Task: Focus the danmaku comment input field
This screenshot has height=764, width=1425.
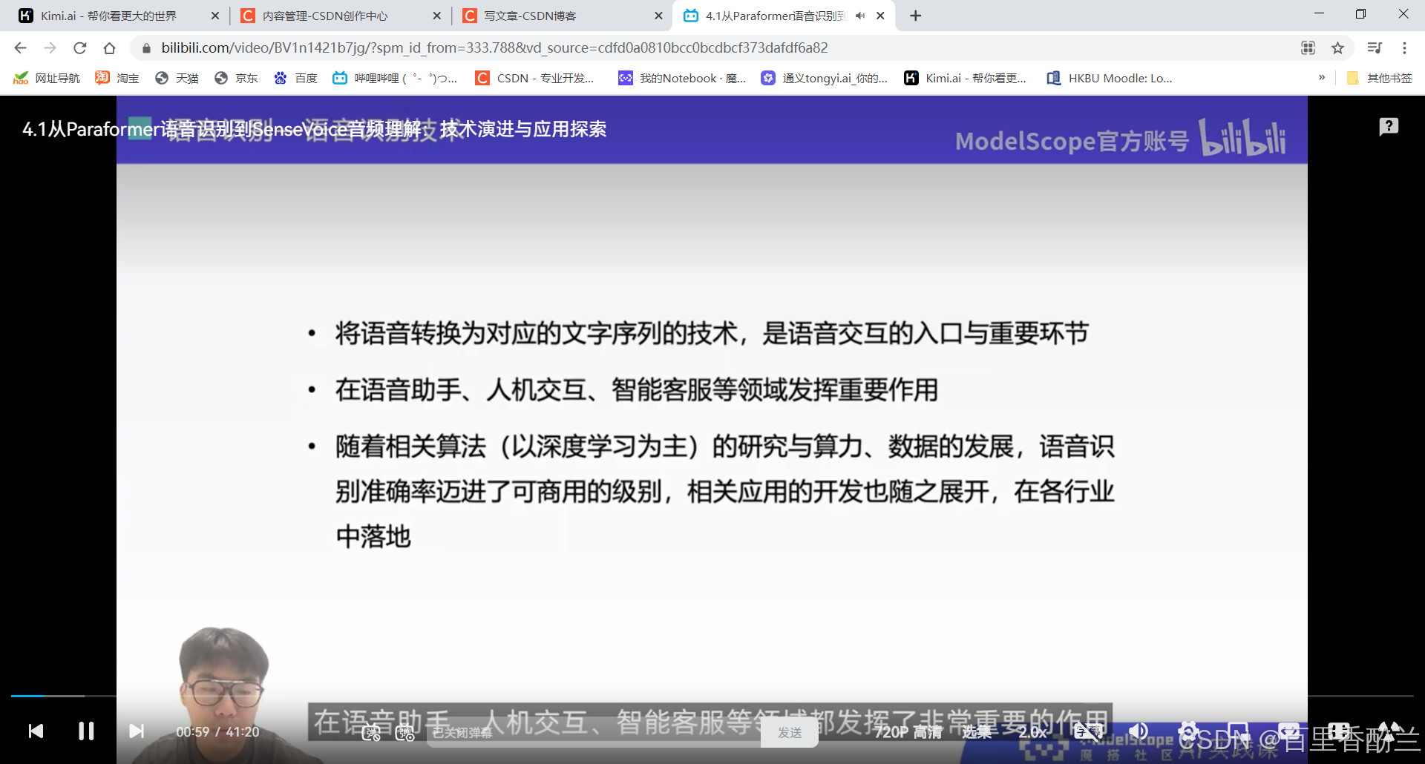Action: 594,733
